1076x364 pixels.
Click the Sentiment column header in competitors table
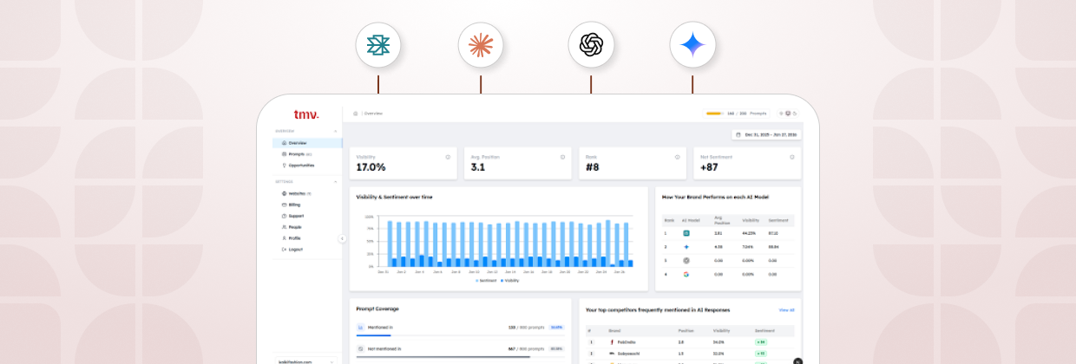pos(764,331)
